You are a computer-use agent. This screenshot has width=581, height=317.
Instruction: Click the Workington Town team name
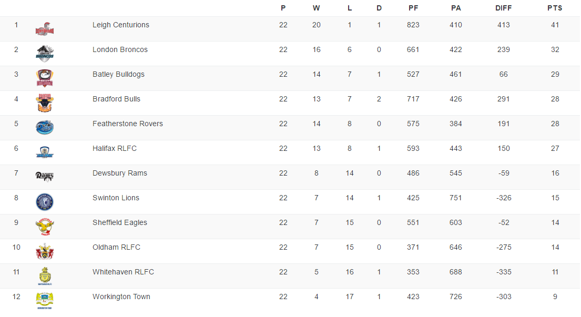(x=121, y=296)
